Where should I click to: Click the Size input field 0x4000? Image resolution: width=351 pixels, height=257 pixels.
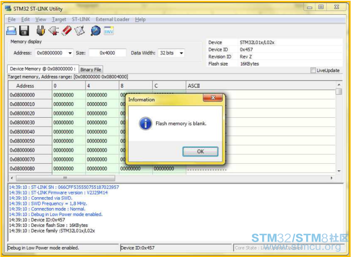[x=107, y=53]
